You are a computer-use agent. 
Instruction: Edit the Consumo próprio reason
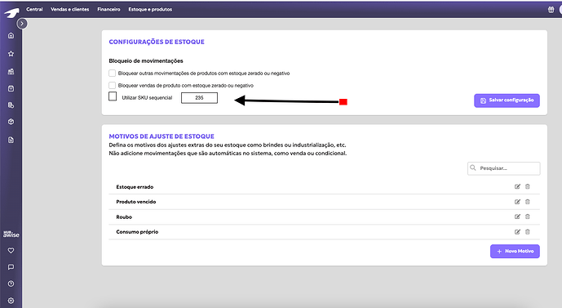517,232
